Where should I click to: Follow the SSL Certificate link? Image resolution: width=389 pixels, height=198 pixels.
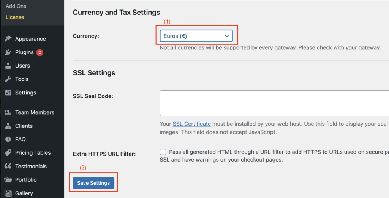coord(191,124)
